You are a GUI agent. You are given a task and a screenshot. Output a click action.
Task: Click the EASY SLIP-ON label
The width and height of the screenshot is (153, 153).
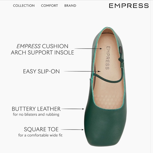[41, 71]
